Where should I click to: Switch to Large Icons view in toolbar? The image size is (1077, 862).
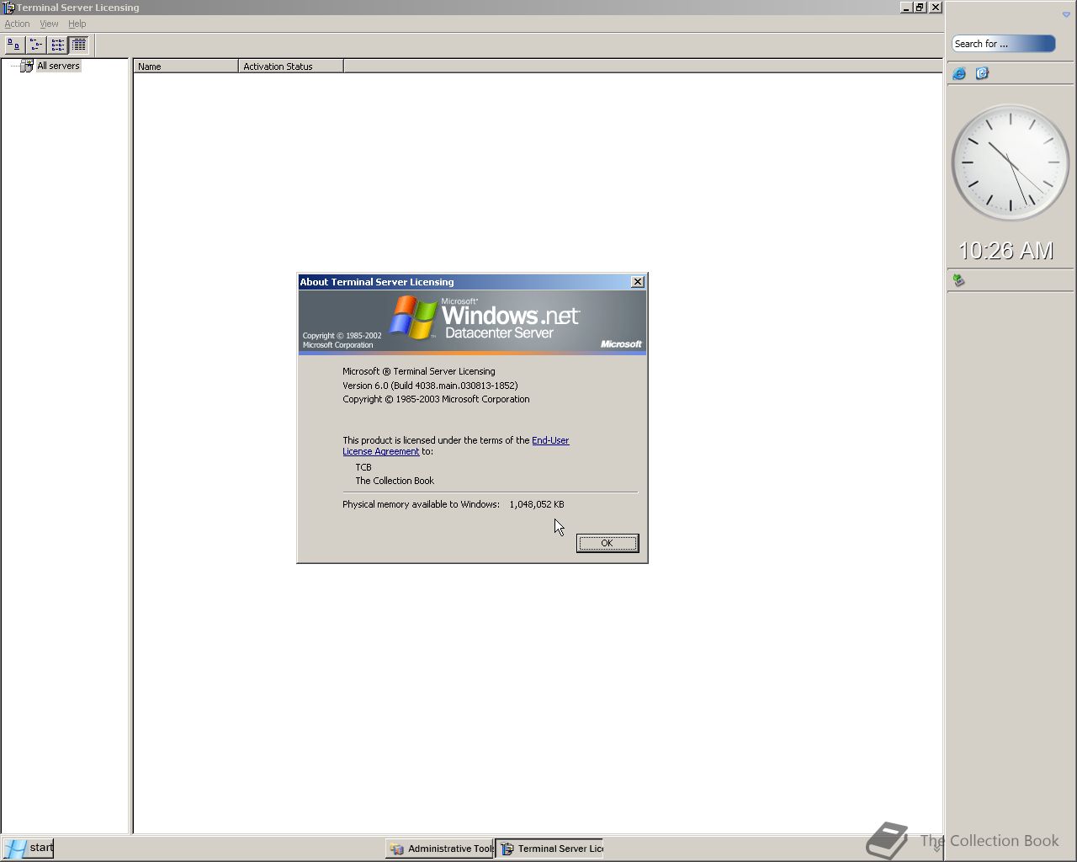(14, 45)
